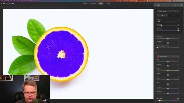Click the plus icon left of Catalog
The width and height of the screenshot is (184, 103).
coord(79,3)
